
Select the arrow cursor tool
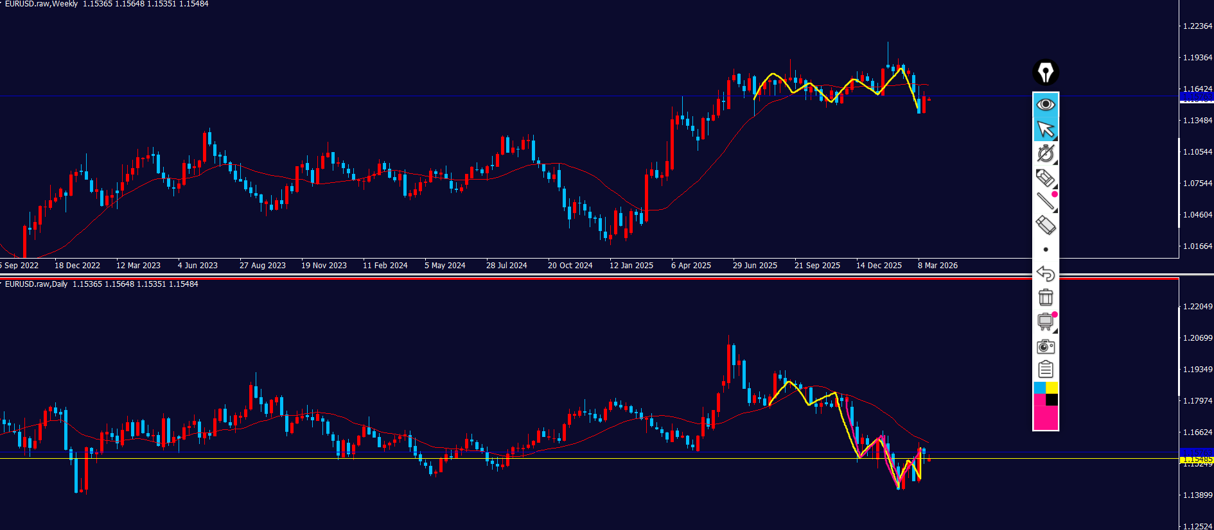(1046, 129)
